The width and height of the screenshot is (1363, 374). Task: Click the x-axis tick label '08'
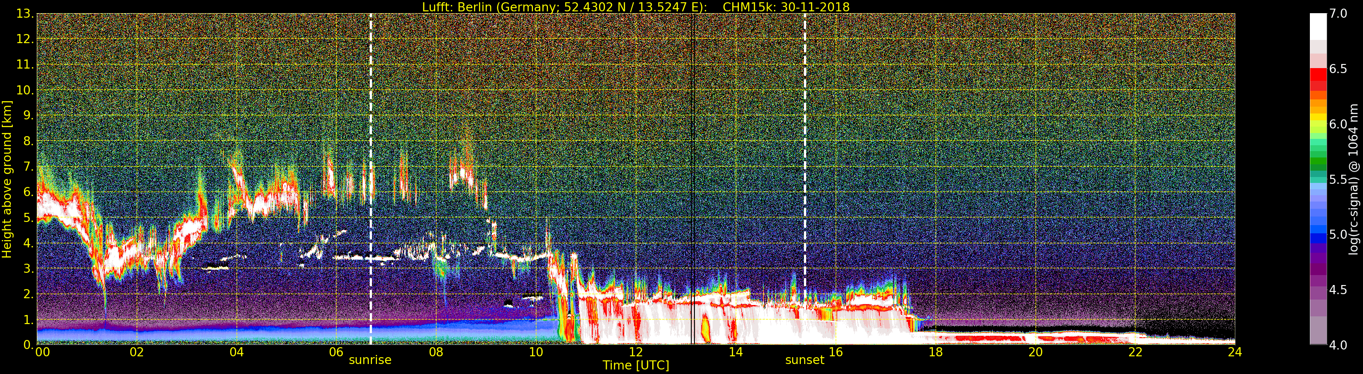coord(436,352)
